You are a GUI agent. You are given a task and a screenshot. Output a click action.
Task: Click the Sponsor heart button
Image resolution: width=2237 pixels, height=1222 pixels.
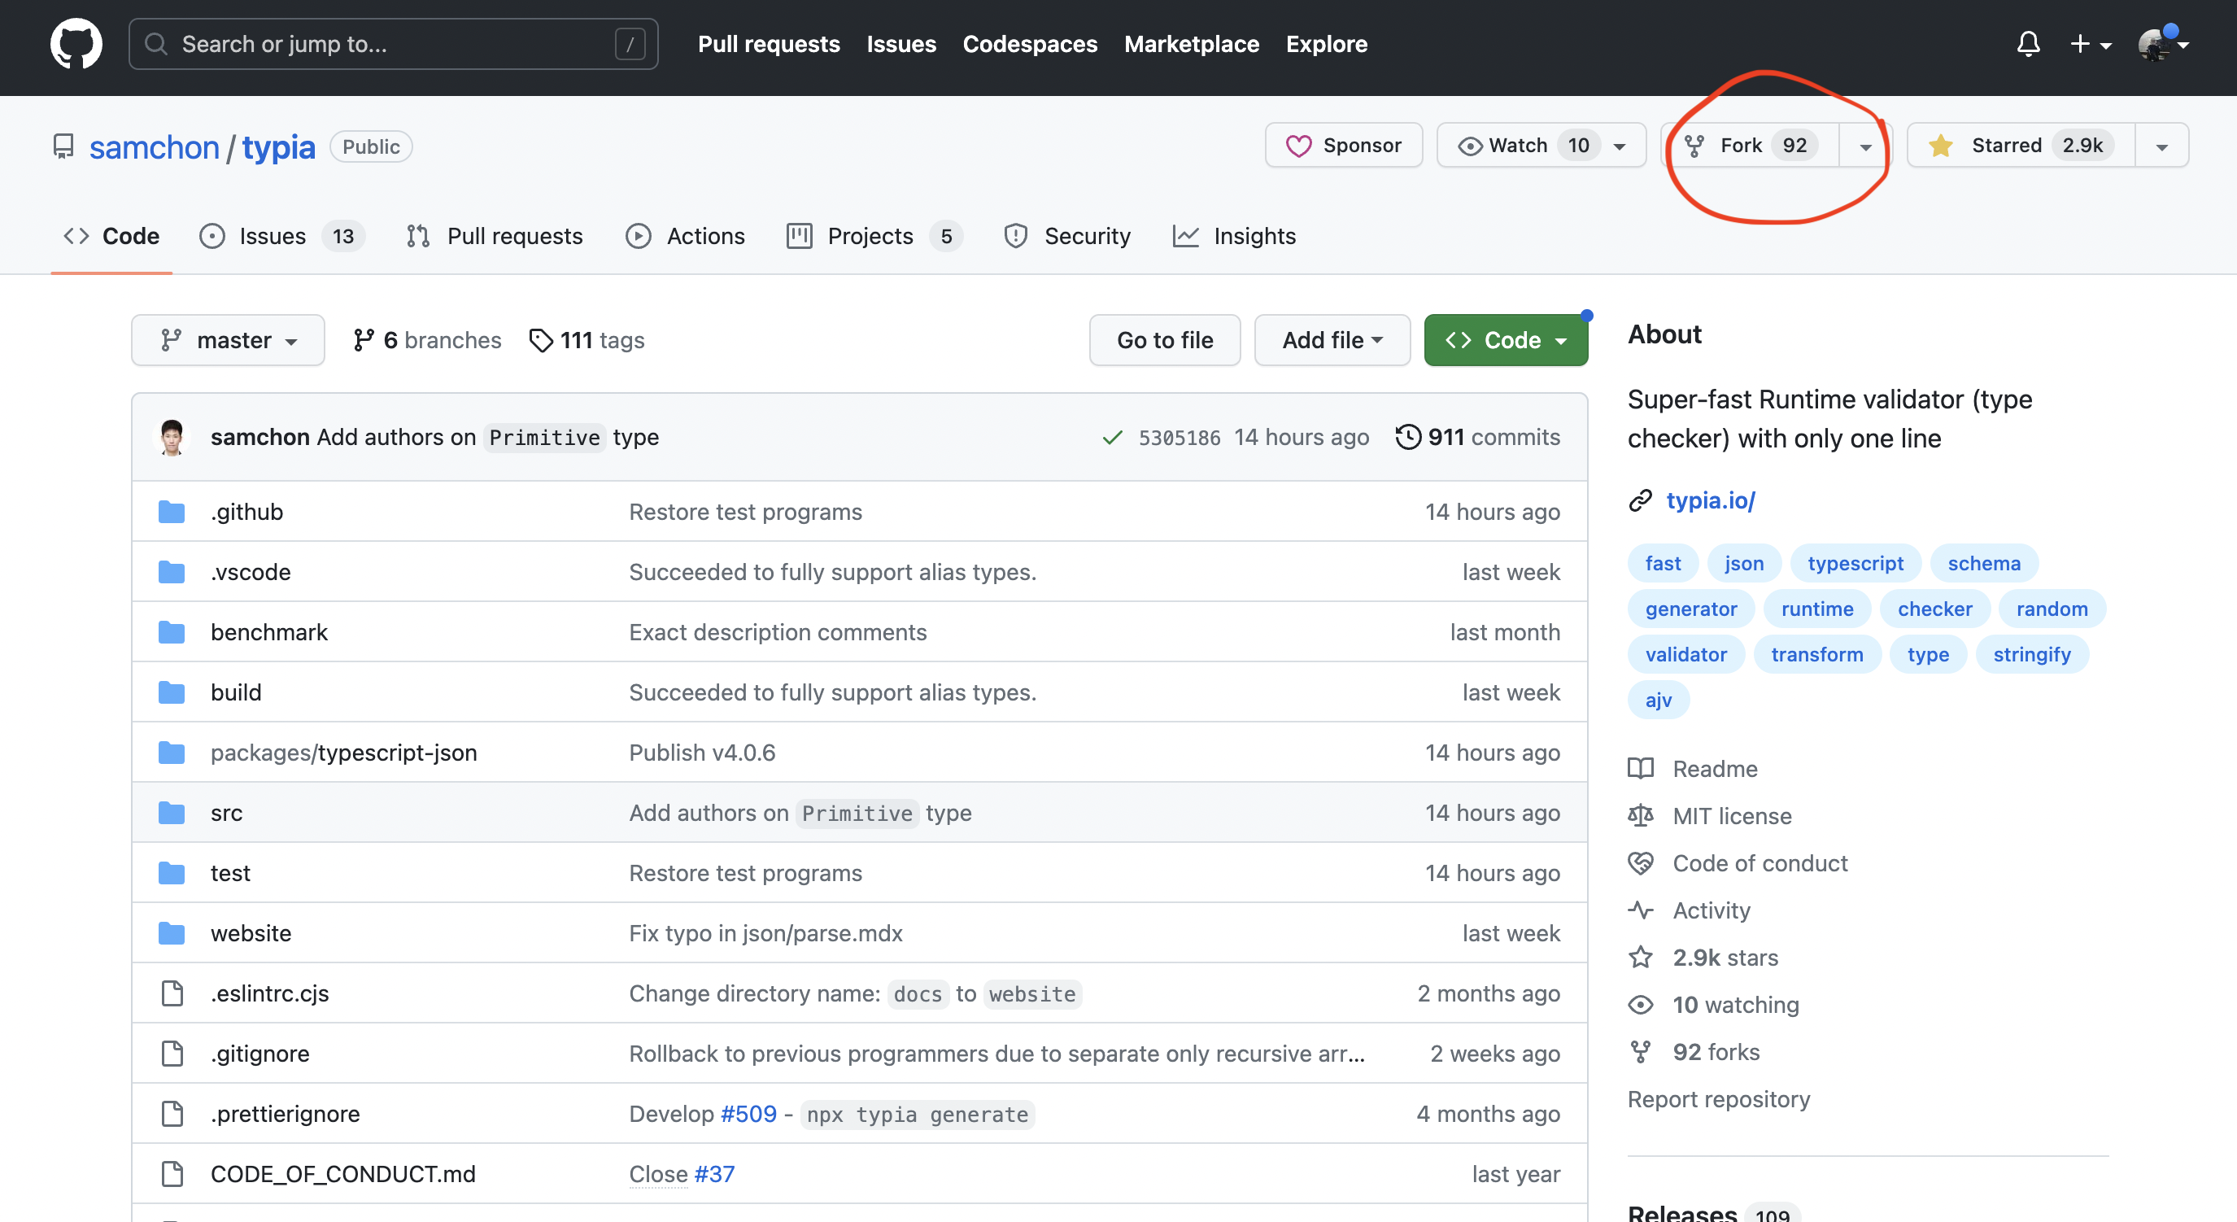click(1342, 145)
